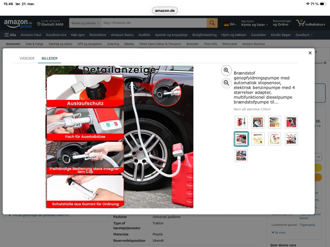Click the zoom out magnifier icon
330x247 pixels.
226,83
